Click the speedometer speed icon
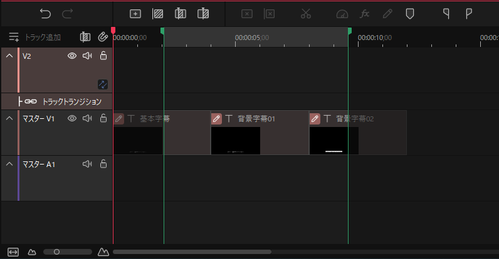The height and width of the screenshot is (259, 499). tap(341, 13)
